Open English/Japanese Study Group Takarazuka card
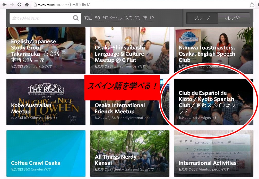259x179 pixels. click(x=46, y=50)
